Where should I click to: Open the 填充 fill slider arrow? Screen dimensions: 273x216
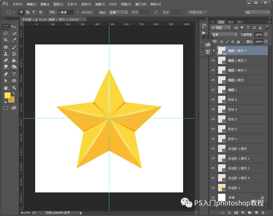click(x=266, y=42)
